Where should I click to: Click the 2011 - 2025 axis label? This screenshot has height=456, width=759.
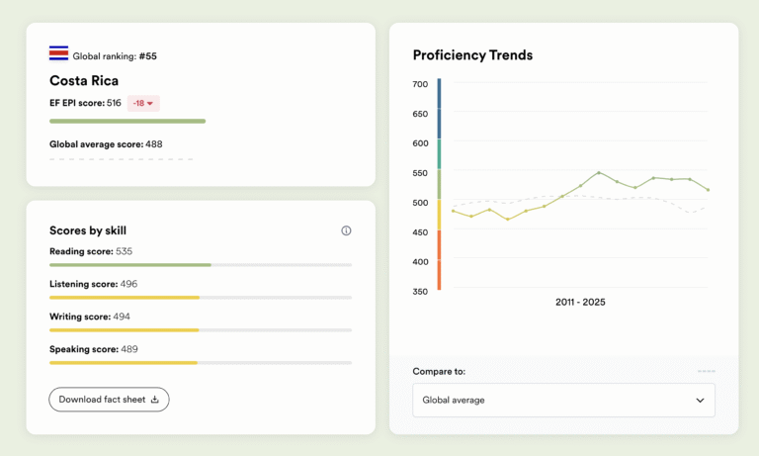pyautogui.click(x=580, y=302)
